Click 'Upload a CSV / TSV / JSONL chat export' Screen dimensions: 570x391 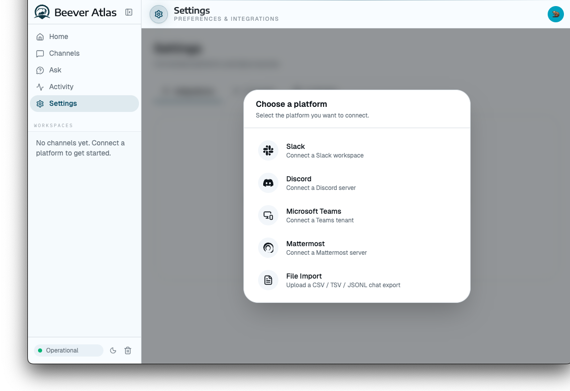(x=343, y=285)
